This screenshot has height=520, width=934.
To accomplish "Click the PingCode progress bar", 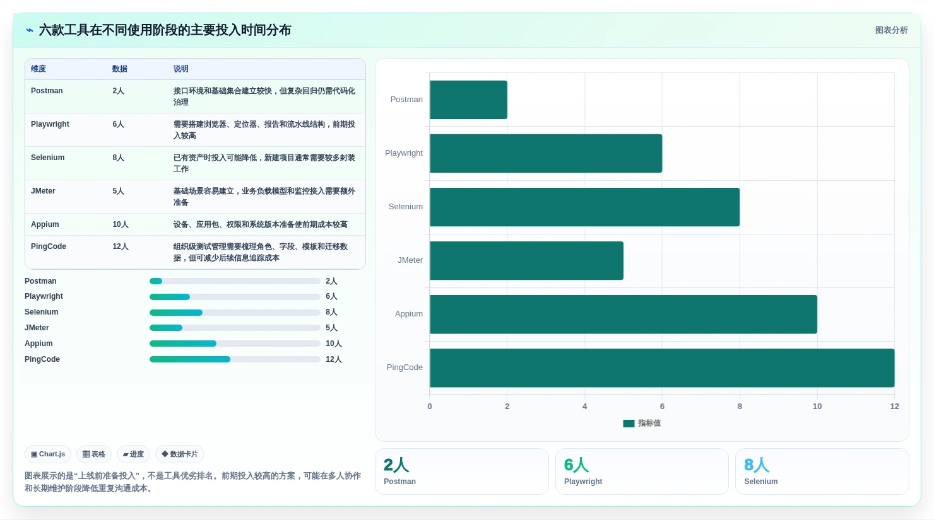I will tap(235, 359).
